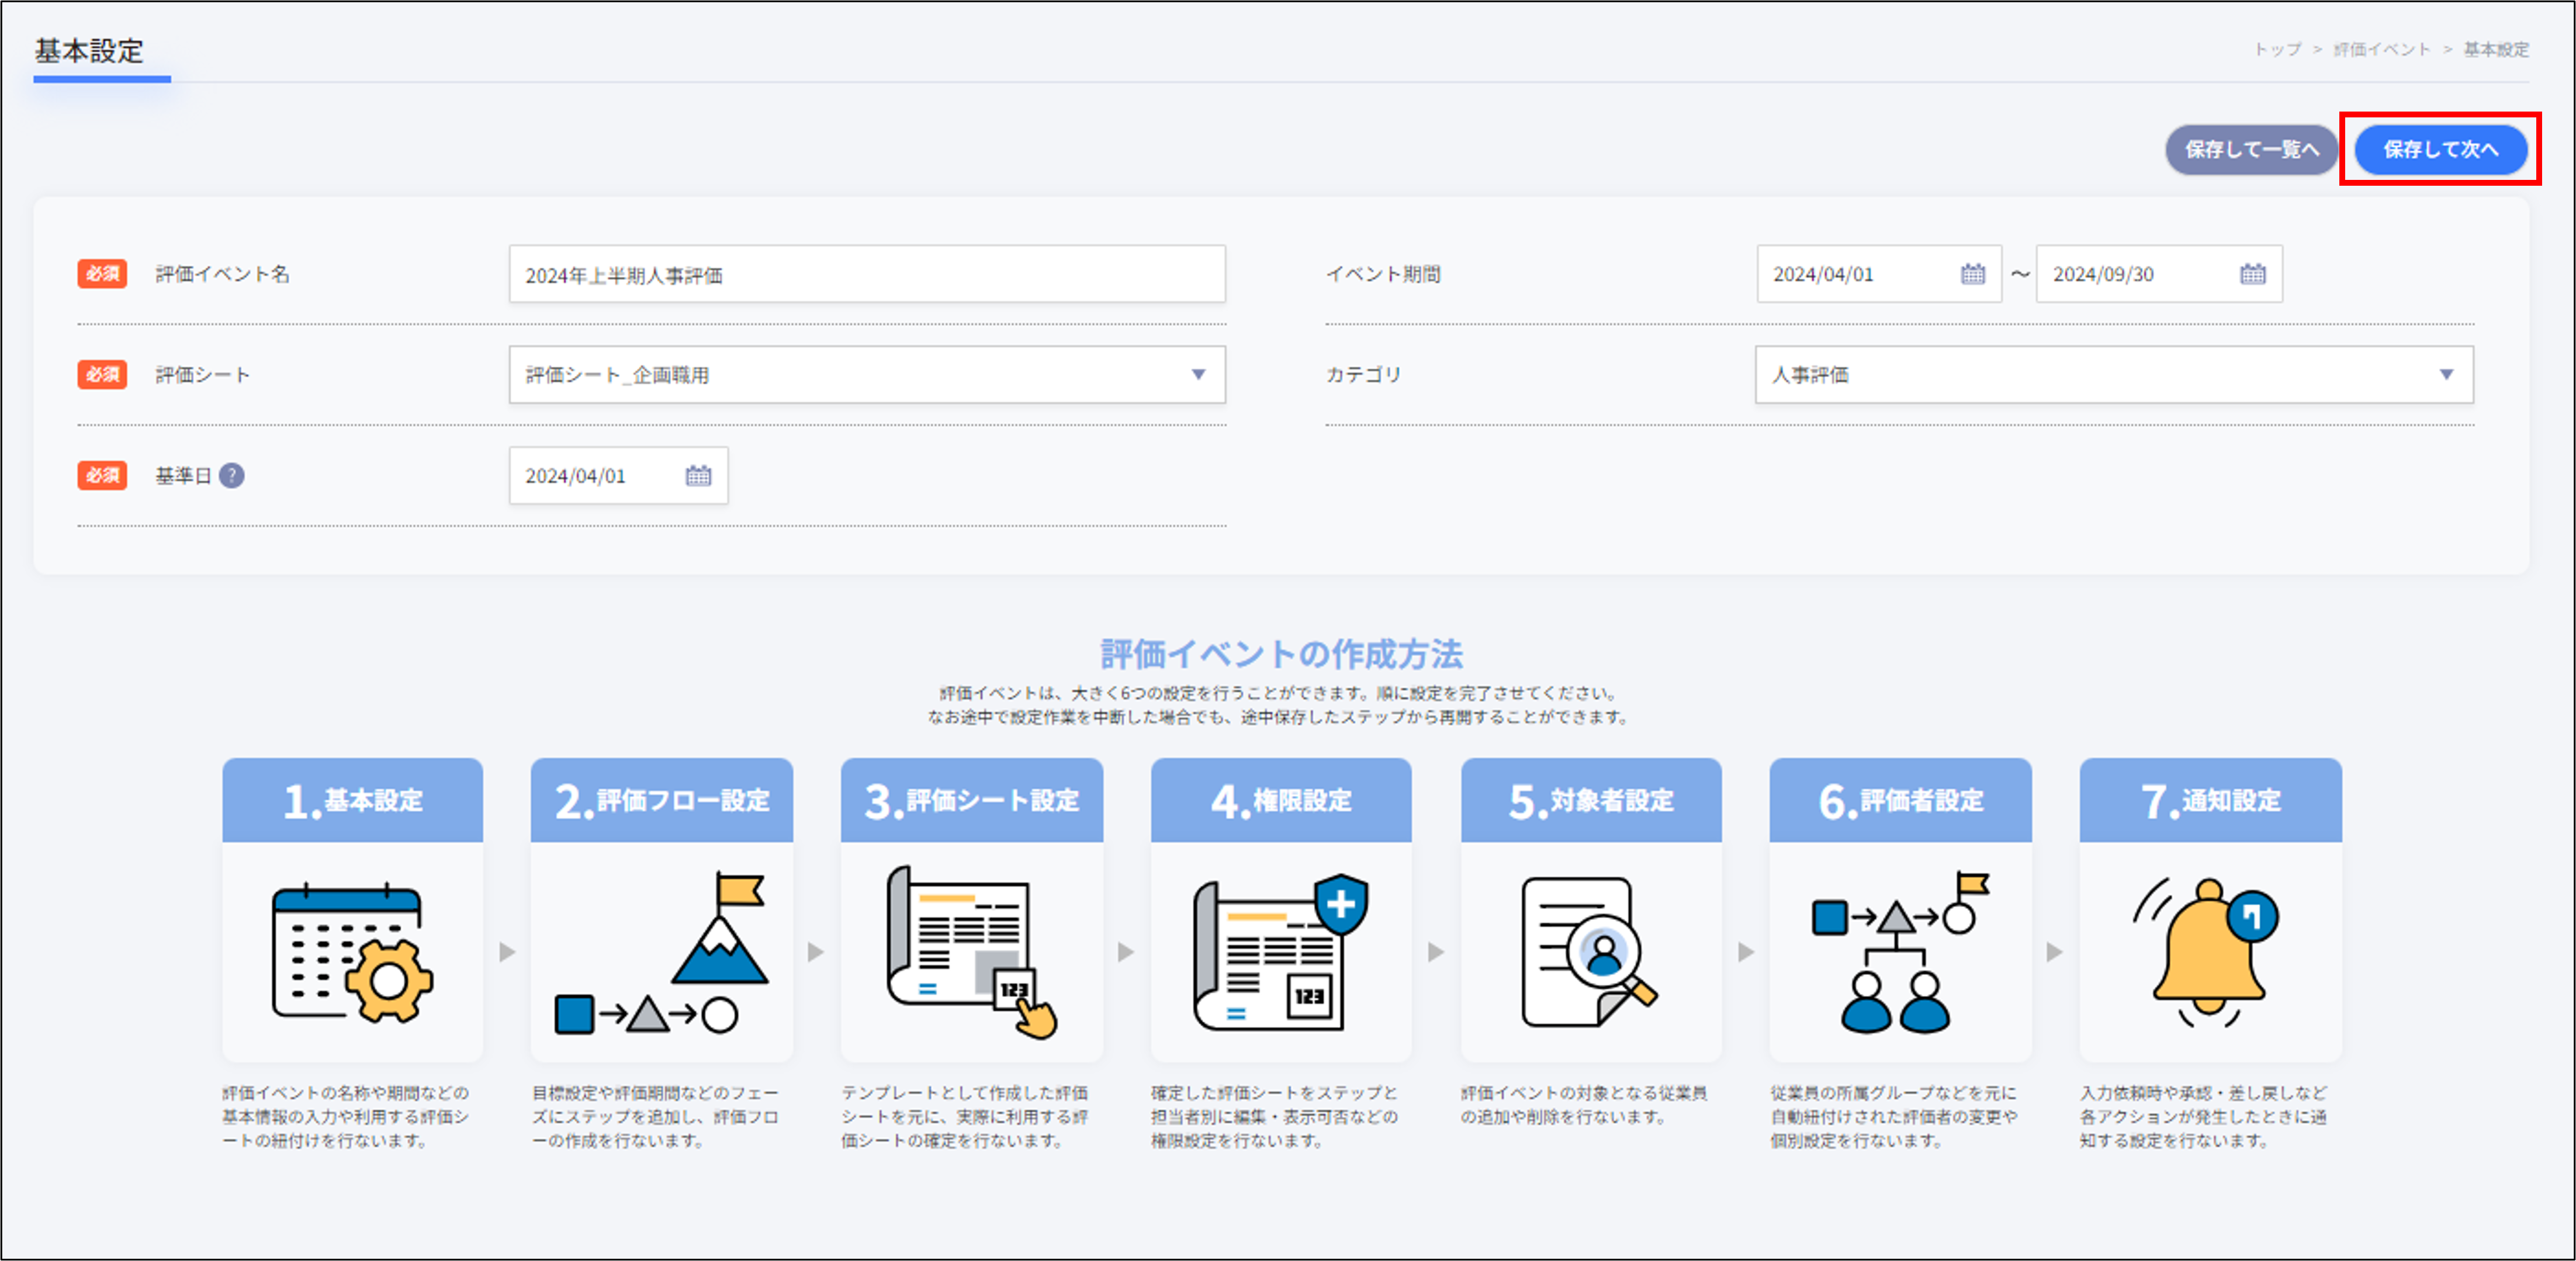The height and width of the screenshot is (1261, 2576).
Task: Click the 保存して次へ button
Action: tap(2440, 150)
